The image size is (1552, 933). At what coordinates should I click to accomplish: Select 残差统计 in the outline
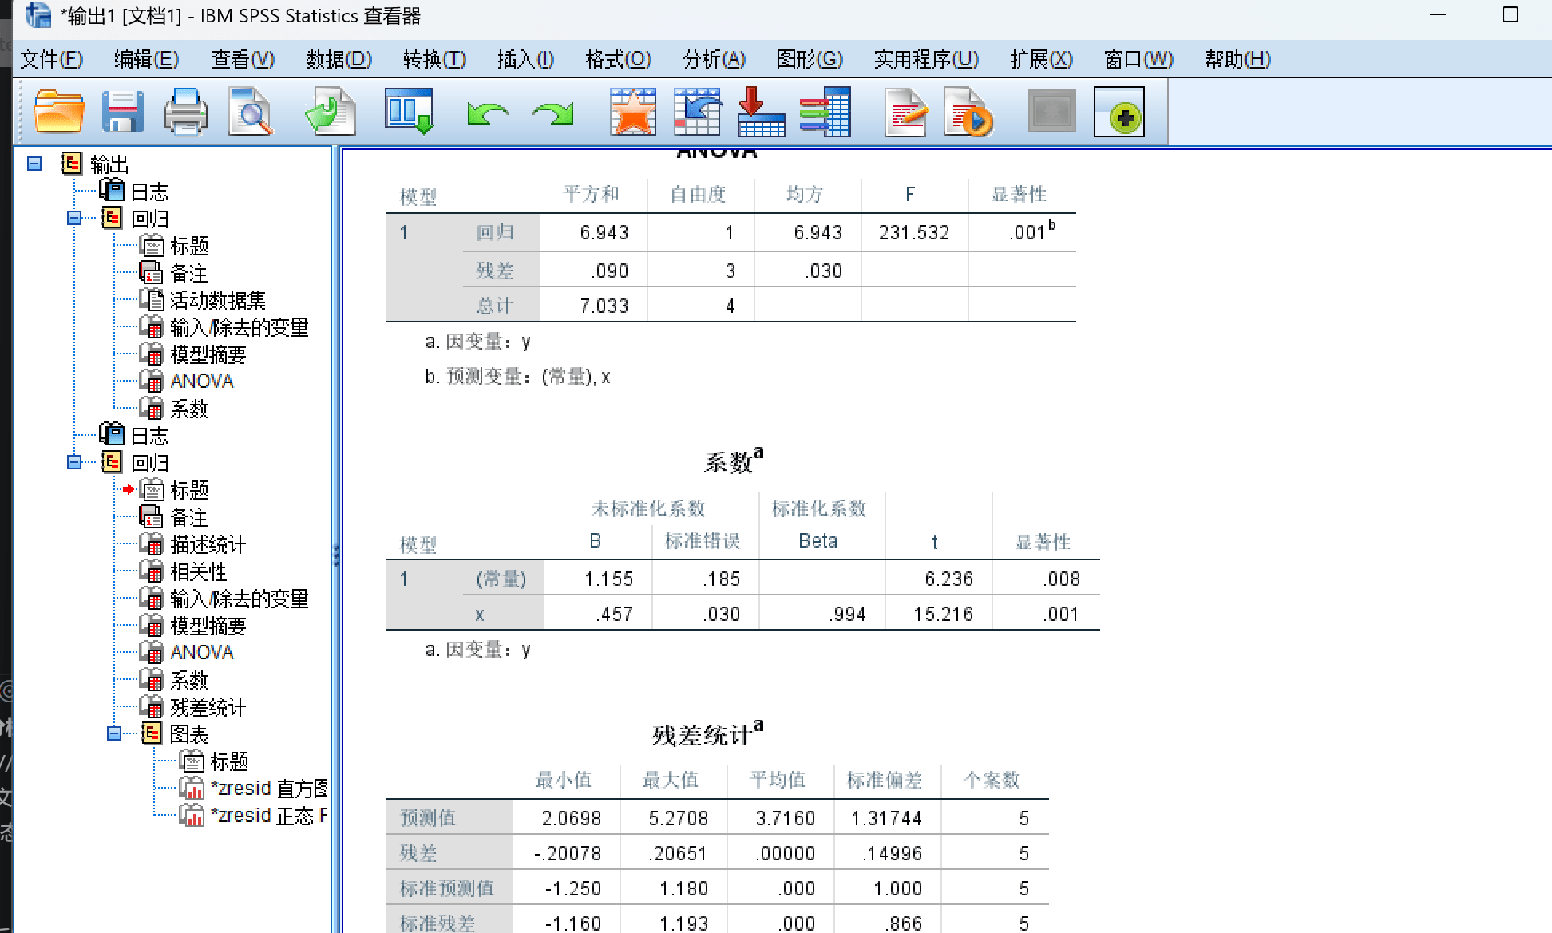pyautogui.click(x=208, y=707)
